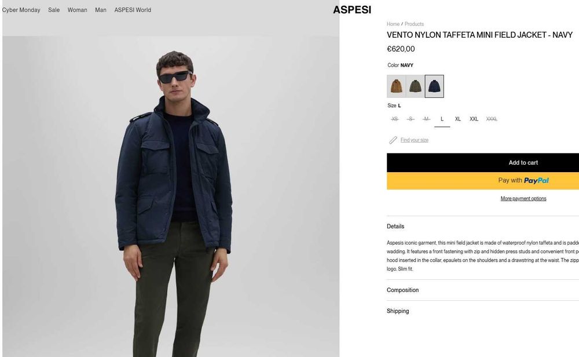Open the ASPESI World menu
Viewport: 579px width, 357px height.
coord(133,10)
